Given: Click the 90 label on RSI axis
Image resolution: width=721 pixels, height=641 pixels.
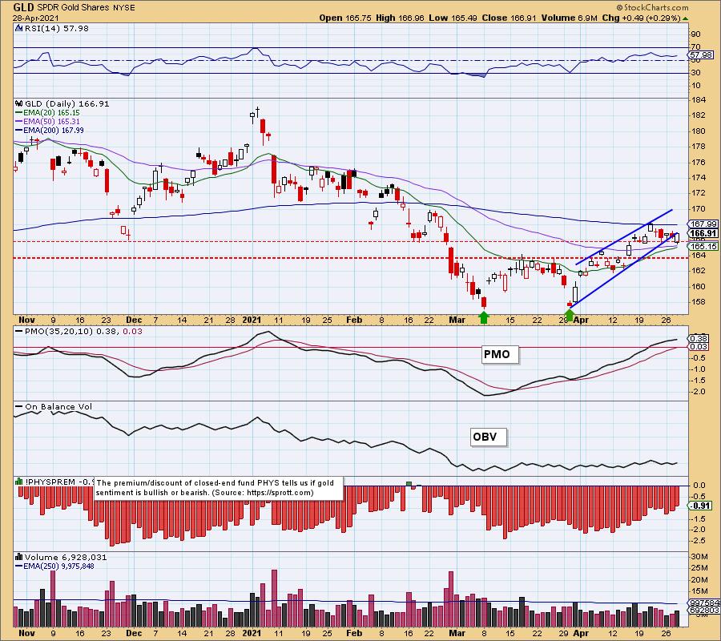Looking at the screenshot, I should coord(695,34).
